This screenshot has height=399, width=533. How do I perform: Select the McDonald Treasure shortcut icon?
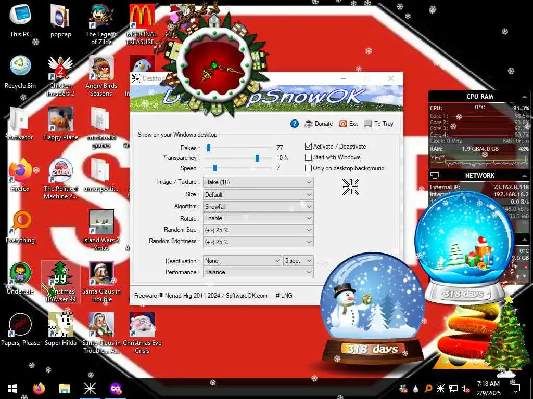pyautogui.click(x=142, y=24)
